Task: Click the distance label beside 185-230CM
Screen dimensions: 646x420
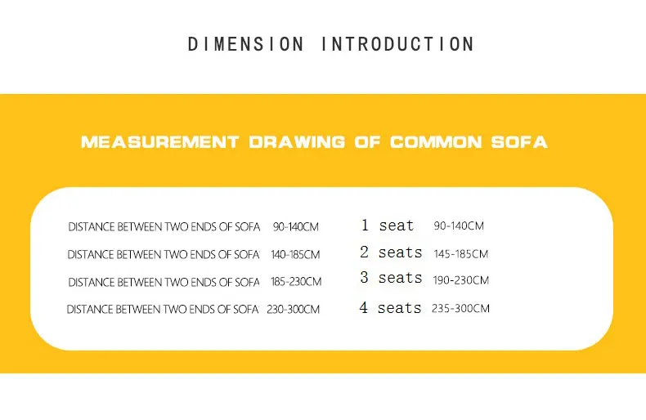Action: pyautogui.click(x=164, y=282)
